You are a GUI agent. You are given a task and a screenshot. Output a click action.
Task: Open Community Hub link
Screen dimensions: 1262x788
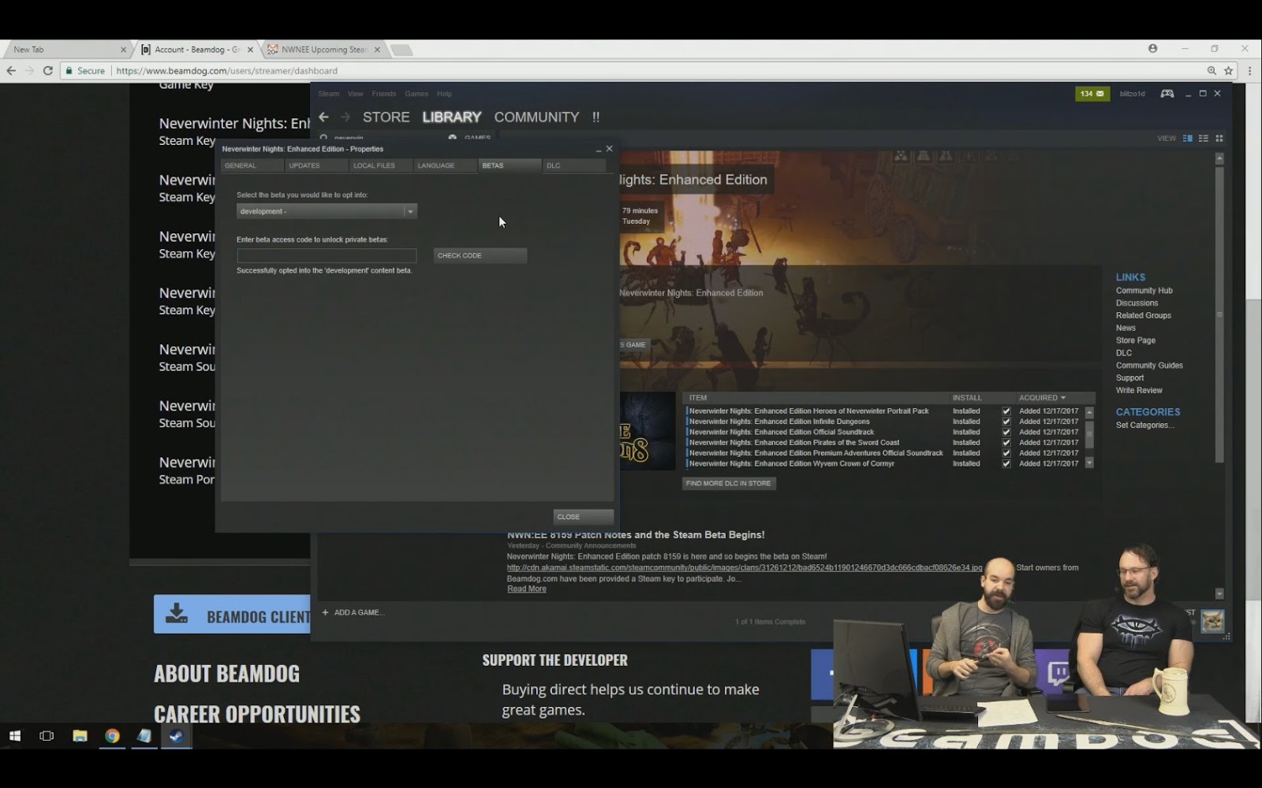[1144, 291]
